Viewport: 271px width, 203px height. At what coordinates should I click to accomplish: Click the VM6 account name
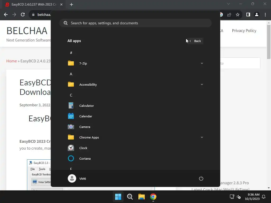tap(83, 179)
